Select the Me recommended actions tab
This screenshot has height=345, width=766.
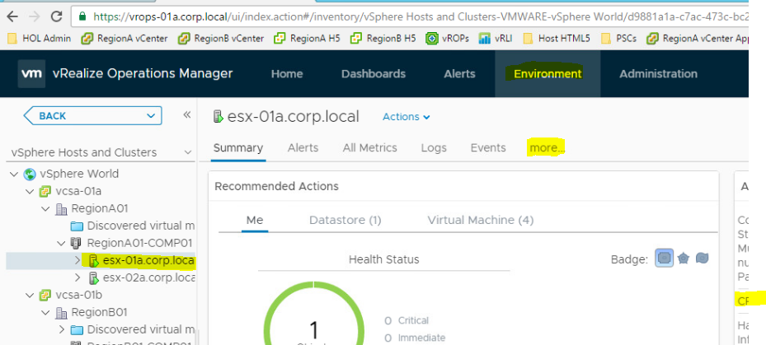[x=255, y=220]
